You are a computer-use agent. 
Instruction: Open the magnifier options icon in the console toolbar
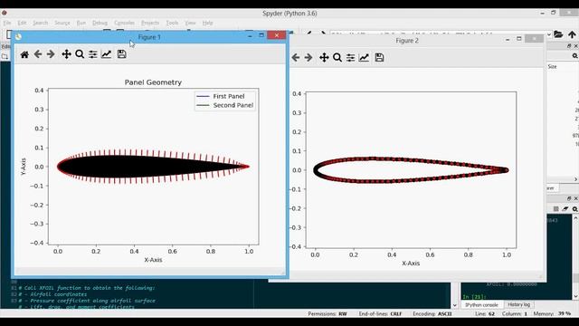[x=575, y=209]
